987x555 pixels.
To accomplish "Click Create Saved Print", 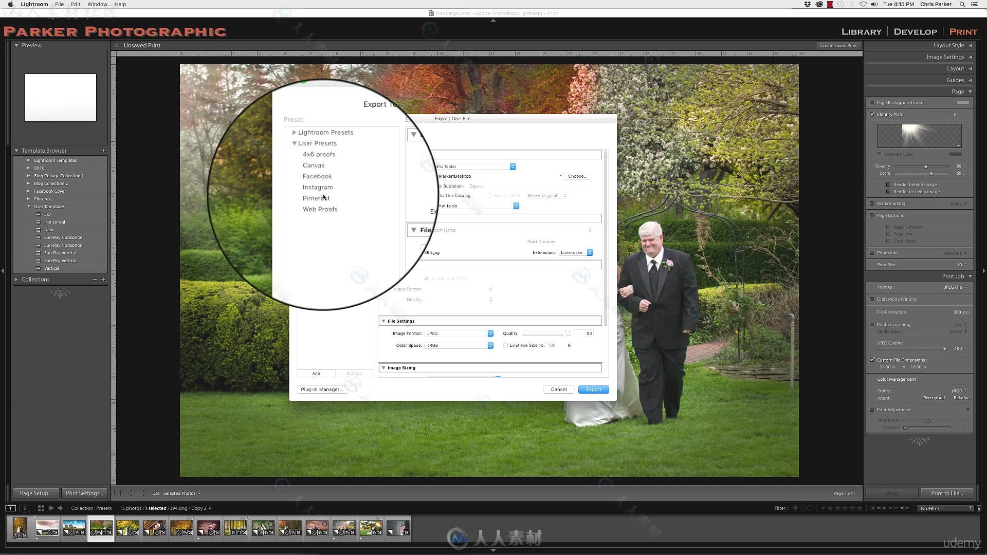I will point(838,45).
